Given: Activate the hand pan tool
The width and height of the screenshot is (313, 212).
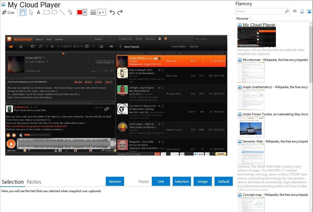Looking at the screenshot, I should 23,12.
